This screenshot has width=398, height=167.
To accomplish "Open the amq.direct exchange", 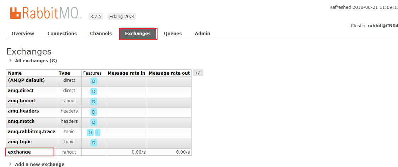I will pos(21,90).
